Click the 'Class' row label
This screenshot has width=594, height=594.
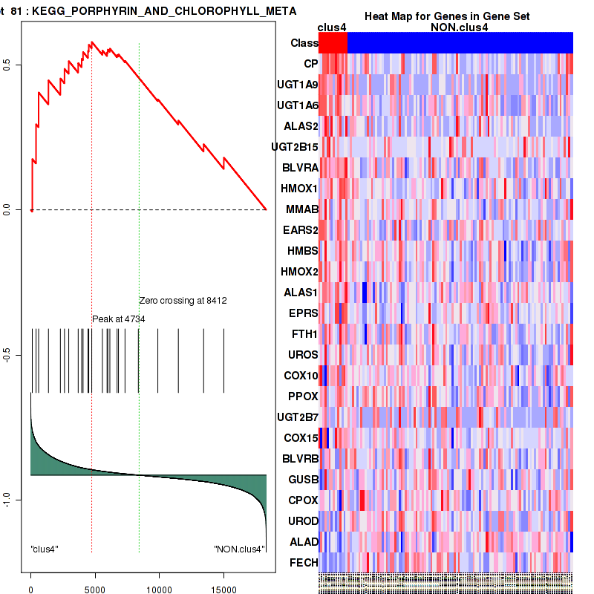(x=304, y=43)
